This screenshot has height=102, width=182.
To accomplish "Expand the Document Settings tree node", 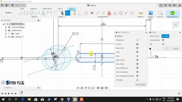I will click(6, 27).
